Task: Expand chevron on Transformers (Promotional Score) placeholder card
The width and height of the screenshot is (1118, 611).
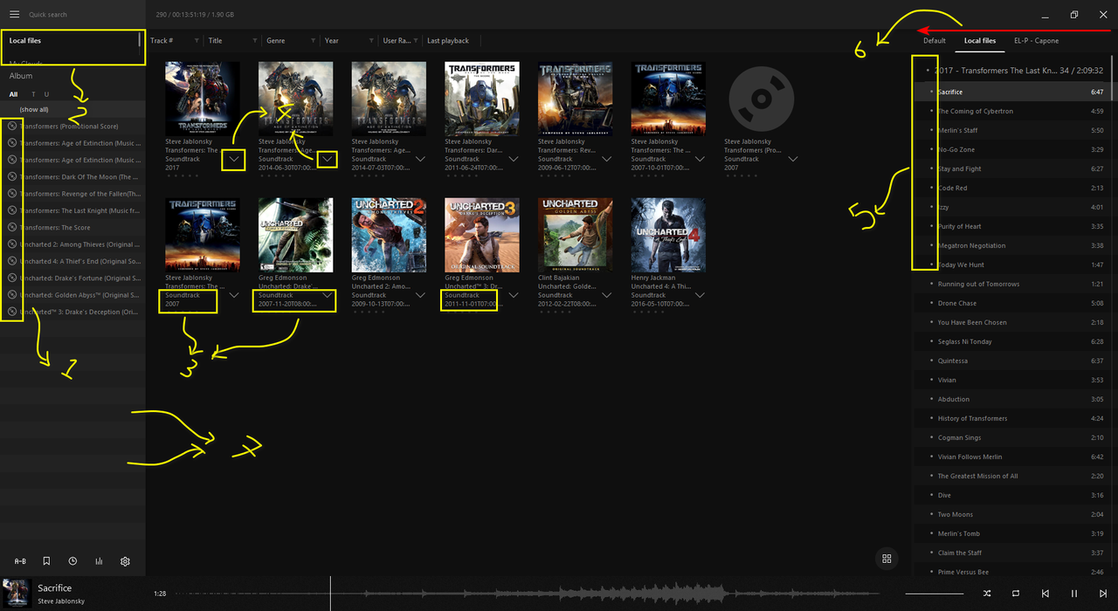Action: pos(793,160)
